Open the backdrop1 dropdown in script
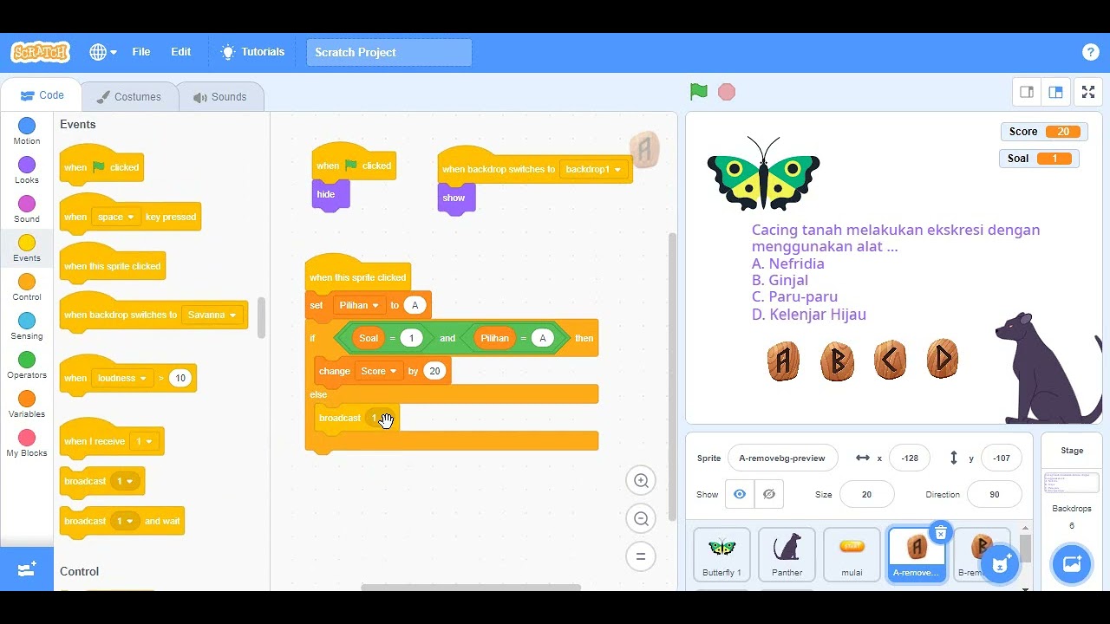The image size is (1110, 624). click(593, 169)
